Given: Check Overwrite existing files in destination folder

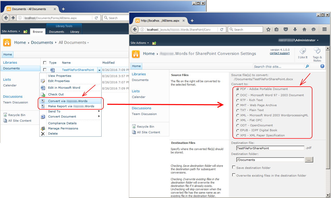Looking at the screenshot, I should point(234,175).
